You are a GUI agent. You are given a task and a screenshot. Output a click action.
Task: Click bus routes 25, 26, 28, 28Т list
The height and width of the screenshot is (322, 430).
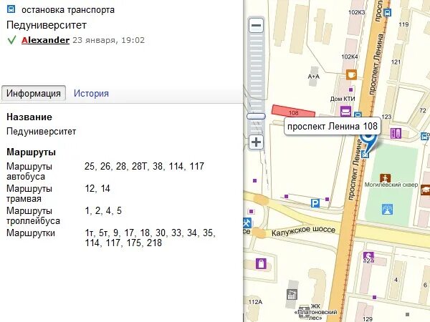(x=144, y=166)
